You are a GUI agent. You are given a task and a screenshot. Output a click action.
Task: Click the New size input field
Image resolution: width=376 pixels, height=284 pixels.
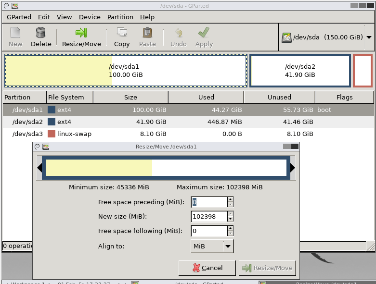(x=209, y=217)
